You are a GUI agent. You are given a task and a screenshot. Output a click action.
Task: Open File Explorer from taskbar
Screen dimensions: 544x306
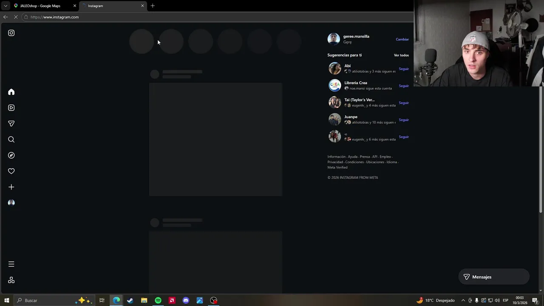(144, 300)
